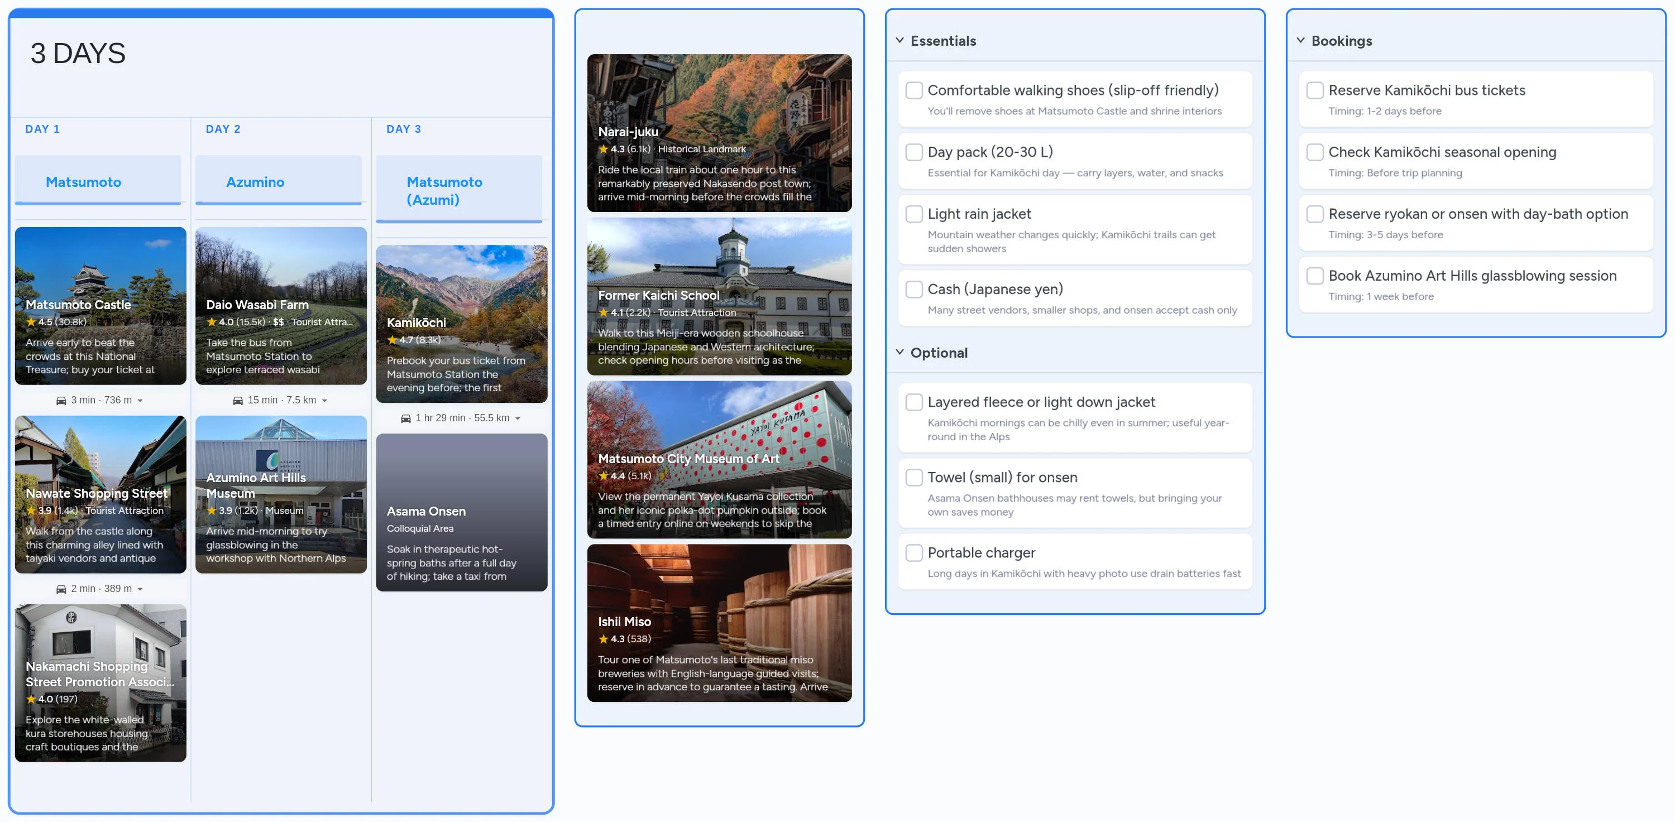Click car icon beside 1 hr 29 min route
Viewport: 1675px width, 823px height.
point(406,418)
